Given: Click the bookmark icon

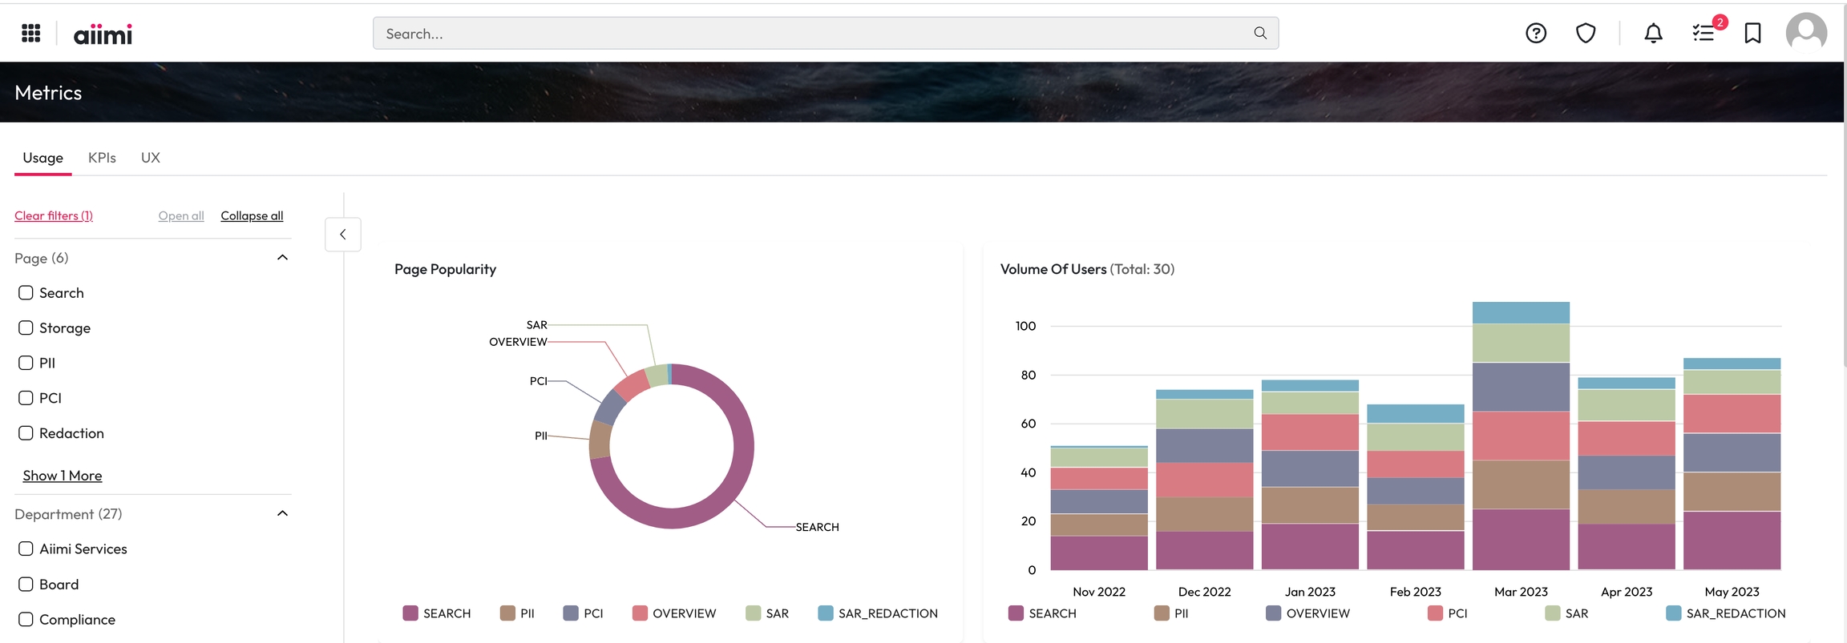Looking at the screenshot, I should [x=1752, y=34].
